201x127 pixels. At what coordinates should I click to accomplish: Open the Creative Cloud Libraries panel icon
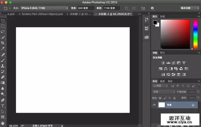pos(146,37)
